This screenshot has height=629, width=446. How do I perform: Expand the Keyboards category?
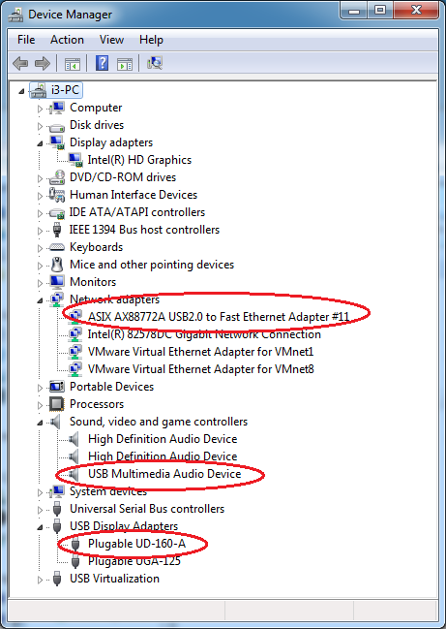point(40,248)
